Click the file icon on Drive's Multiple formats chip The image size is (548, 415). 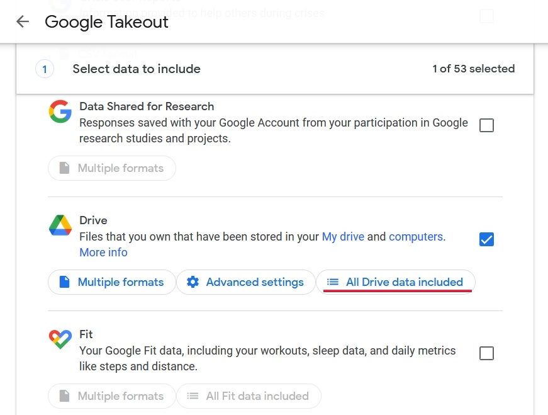click(64, 282)
